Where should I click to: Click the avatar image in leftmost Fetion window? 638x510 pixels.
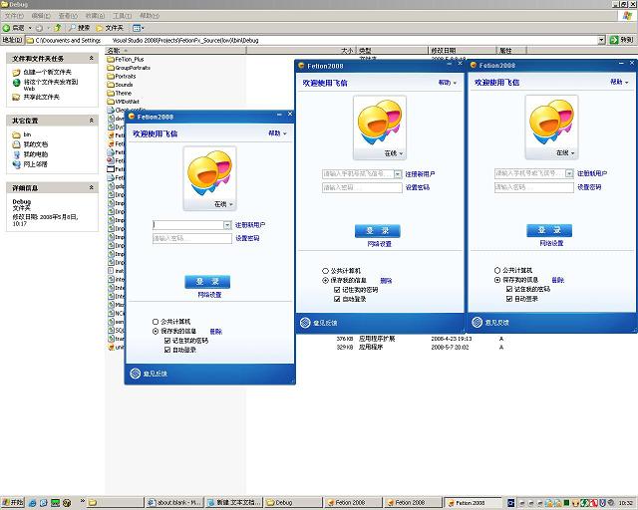(209, 173)
